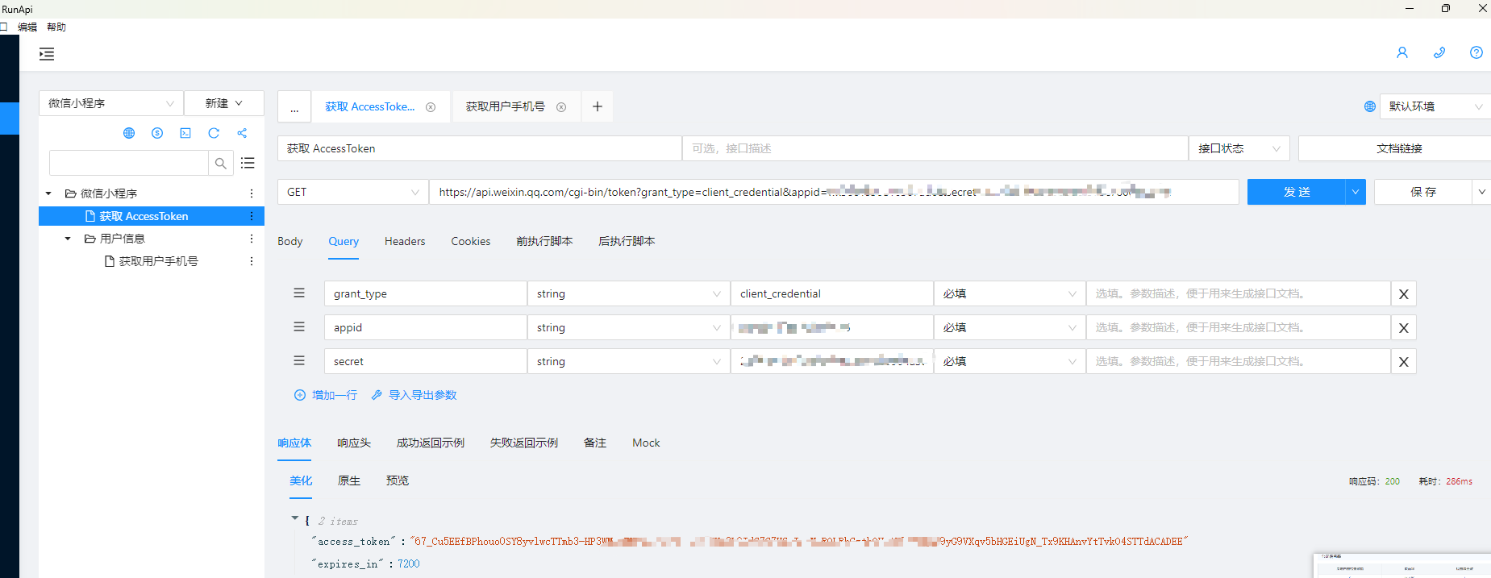The image size is (1491, 578).
Task: Open the 帮助 menu
Action: pyautogui.click(x=56, y=27)
